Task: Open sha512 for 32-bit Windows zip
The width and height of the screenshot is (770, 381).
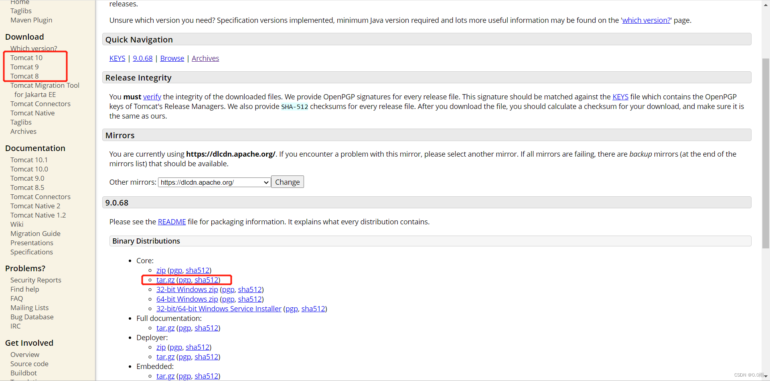Action: click(250, 290)
